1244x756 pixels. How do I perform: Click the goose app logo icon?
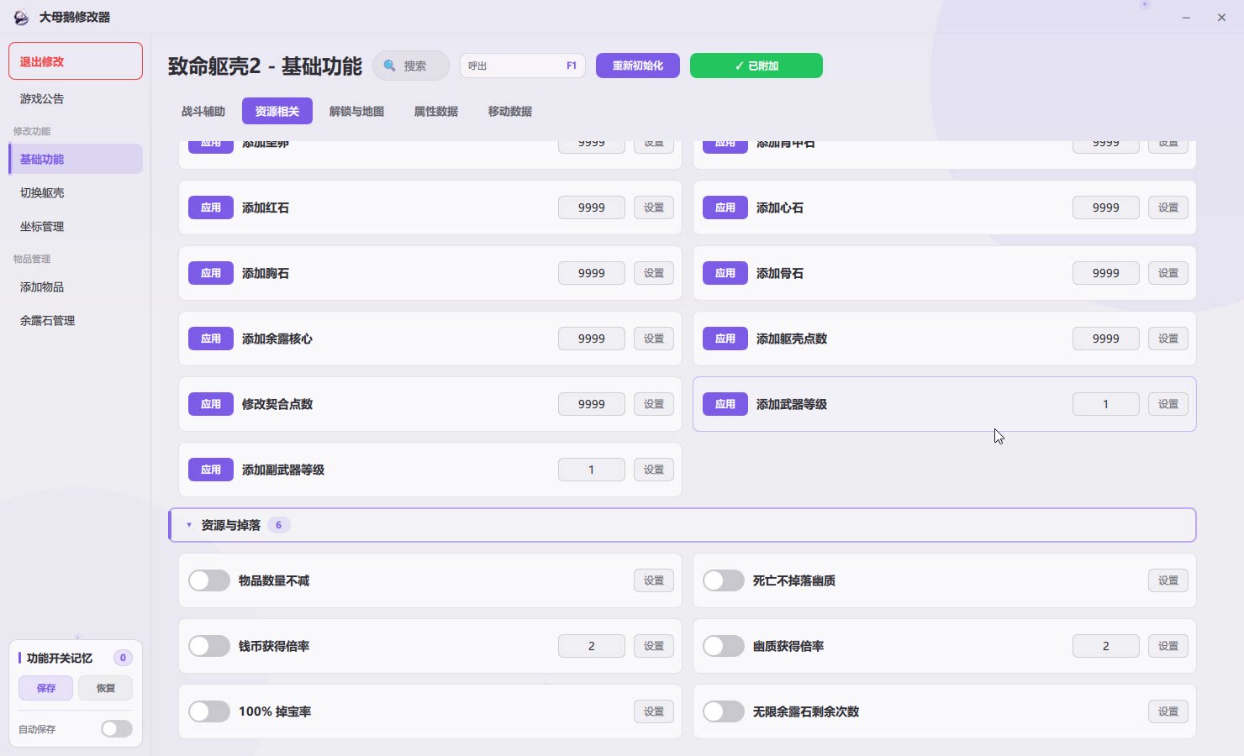(x=21, y=18)
